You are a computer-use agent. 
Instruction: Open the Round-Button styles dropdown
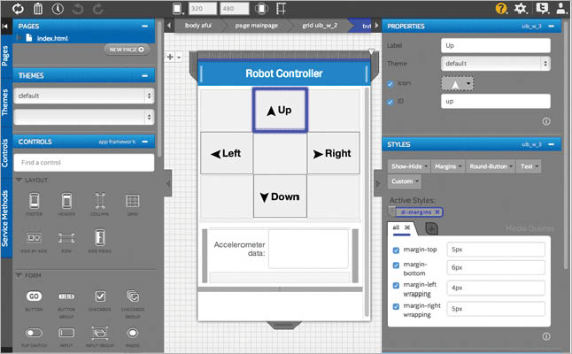pos(491,166)
